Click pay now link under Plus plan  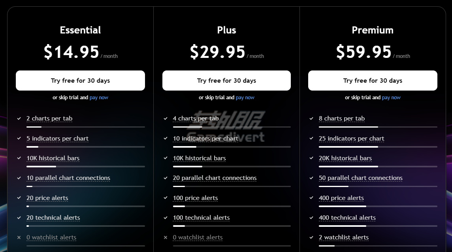[245, 97]
